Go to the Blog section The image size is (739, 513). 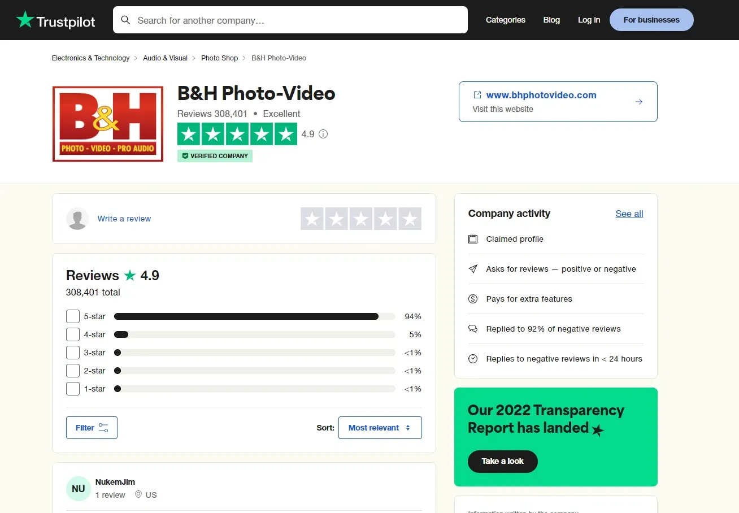coord(551,20)
